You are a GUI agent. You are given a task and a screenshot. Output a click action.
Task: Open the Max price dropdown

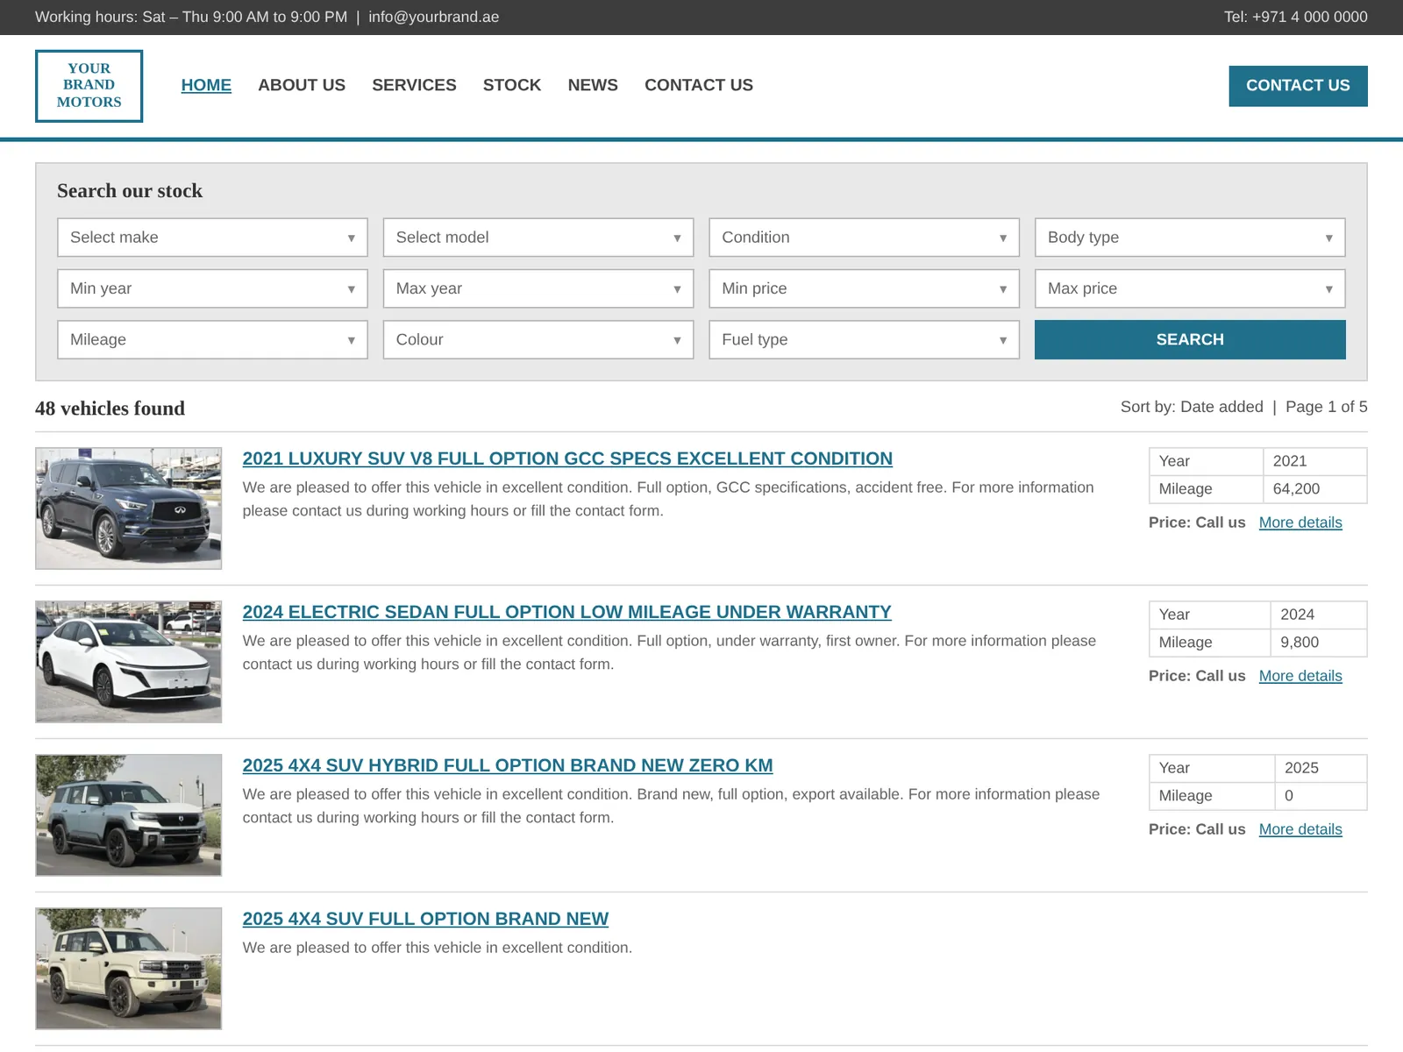coord(1190,288)
